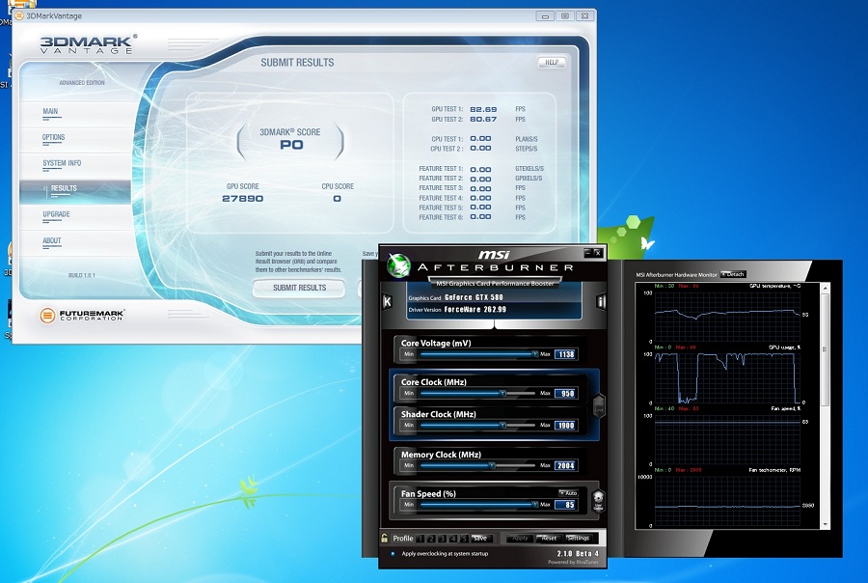The height and width of the screenshot is (583, 868).
Task: Close the MSI Afterburner window
Action: 598,253
